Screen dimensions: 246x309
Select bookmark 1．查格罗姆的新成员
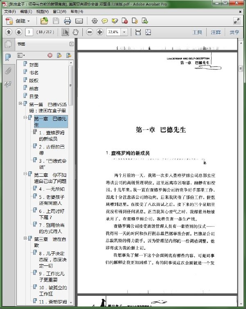(52, 136)
